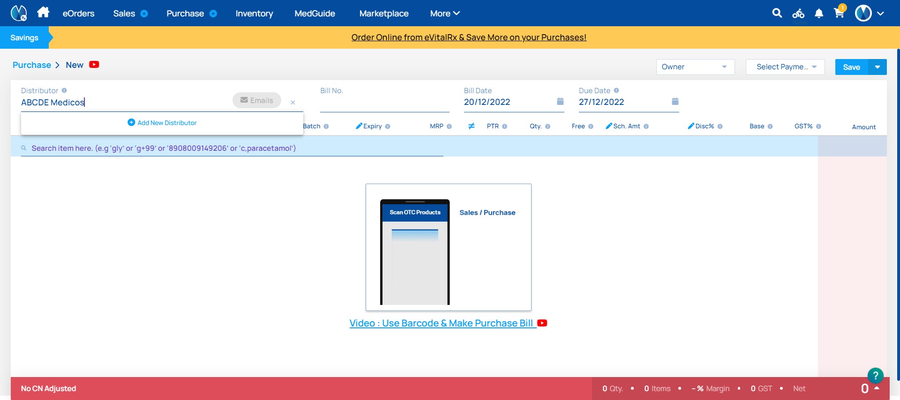Open the Owner dropdown
This screenshot has width=900, height=400.
click(x=695, y=67)
